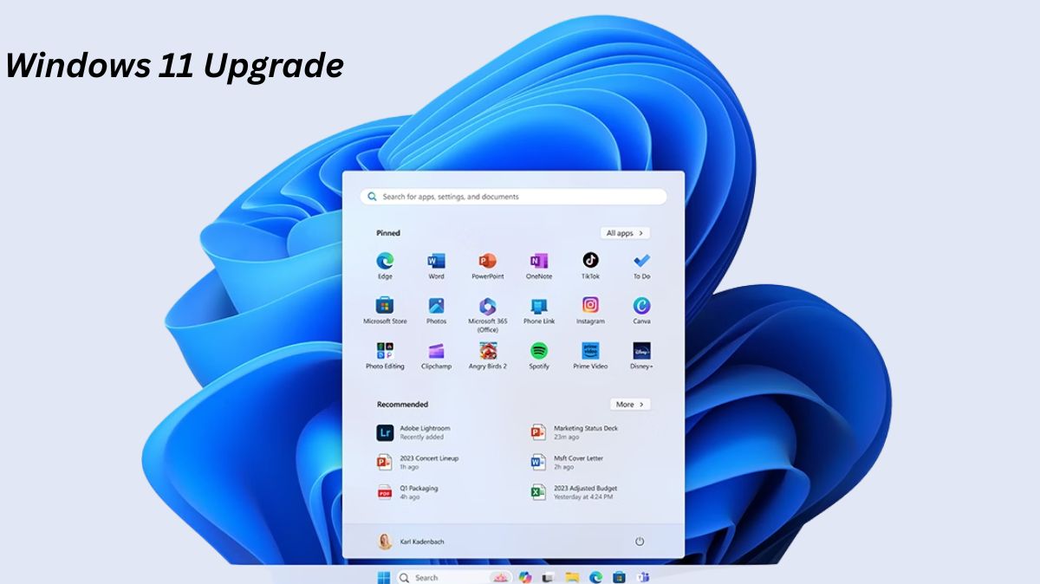Open the TikTok pinned app
The width and height of the screenshot is (1040, 584).
pyautogui.click(x=590, y=261)
